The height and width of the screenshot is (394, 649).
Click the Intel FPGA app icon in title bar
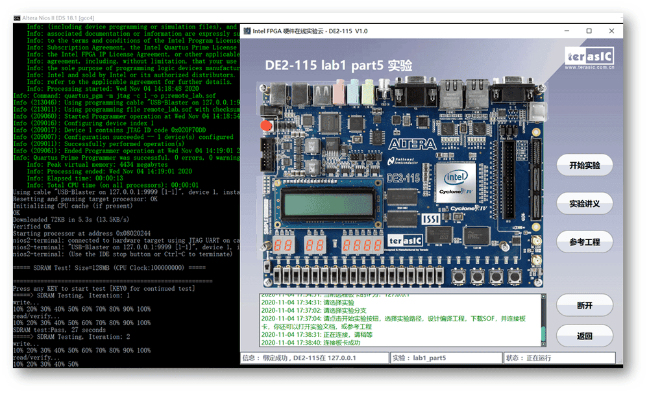247,31
